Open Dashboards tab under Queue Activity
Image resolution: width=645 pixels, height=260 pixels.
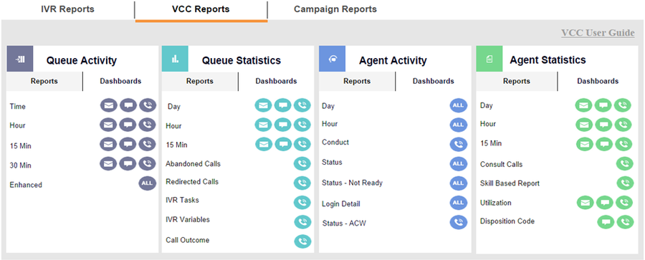click(x=120, y=81)
